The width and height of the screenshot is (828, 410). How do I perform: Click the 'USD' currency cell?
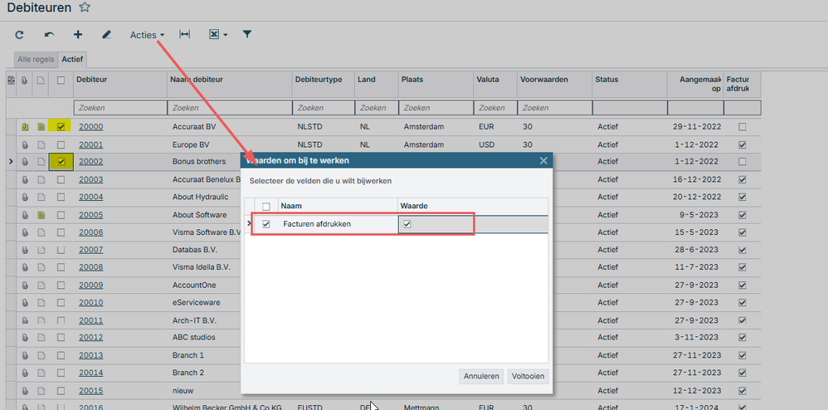click(486, 144)
